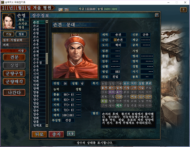Click the help question mark in panel header
The image size is (190, 147).
[x=157, y=15]
